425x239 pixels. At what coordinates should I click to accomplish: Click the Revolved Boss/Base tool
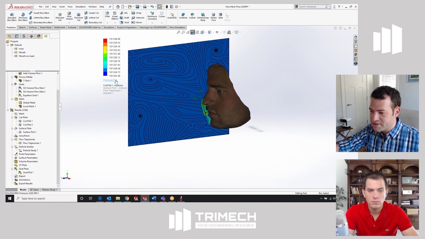(23, 17)
